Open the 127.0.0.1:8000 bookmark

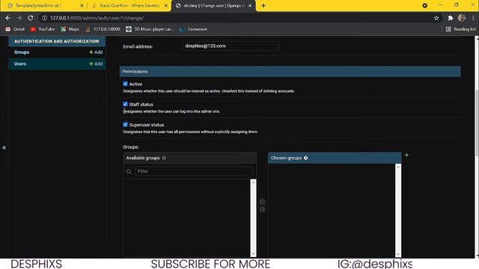point(103,29)
